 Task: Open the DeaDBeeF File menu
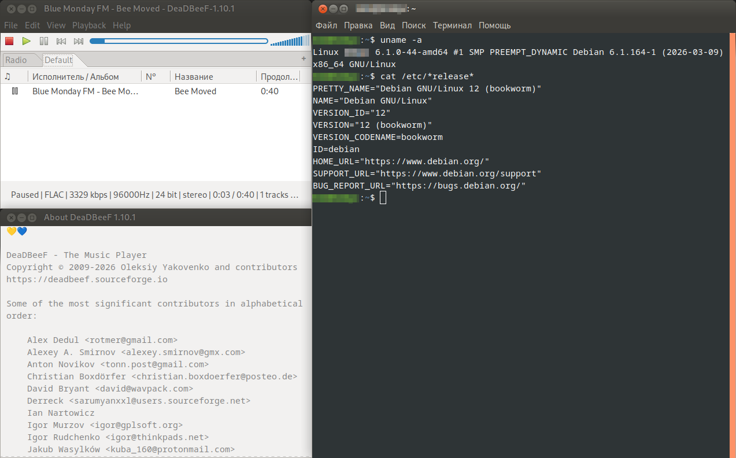pos(11,25)
